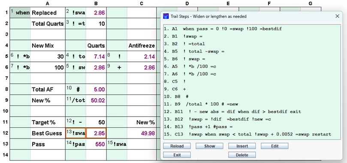The height and width of the screenshot is (163, 347).
Task: Close the Trail Steps dialog
Action: point(337,16)
